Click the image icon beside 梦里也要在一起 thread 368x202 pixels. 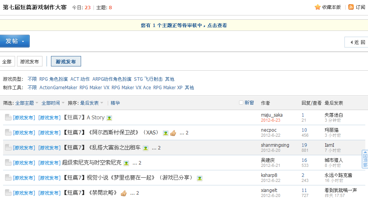tap(200, 178)
